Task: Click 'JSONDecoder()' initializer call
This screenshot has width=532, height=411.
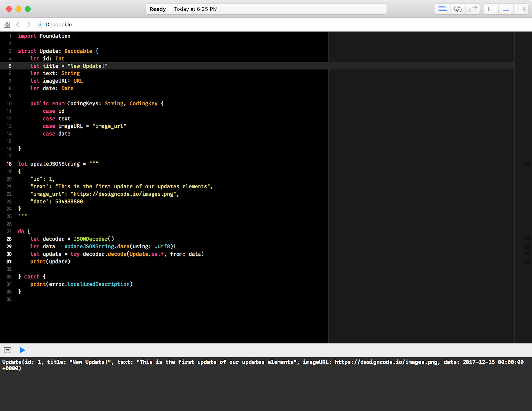Action: (x=94, y=239)
